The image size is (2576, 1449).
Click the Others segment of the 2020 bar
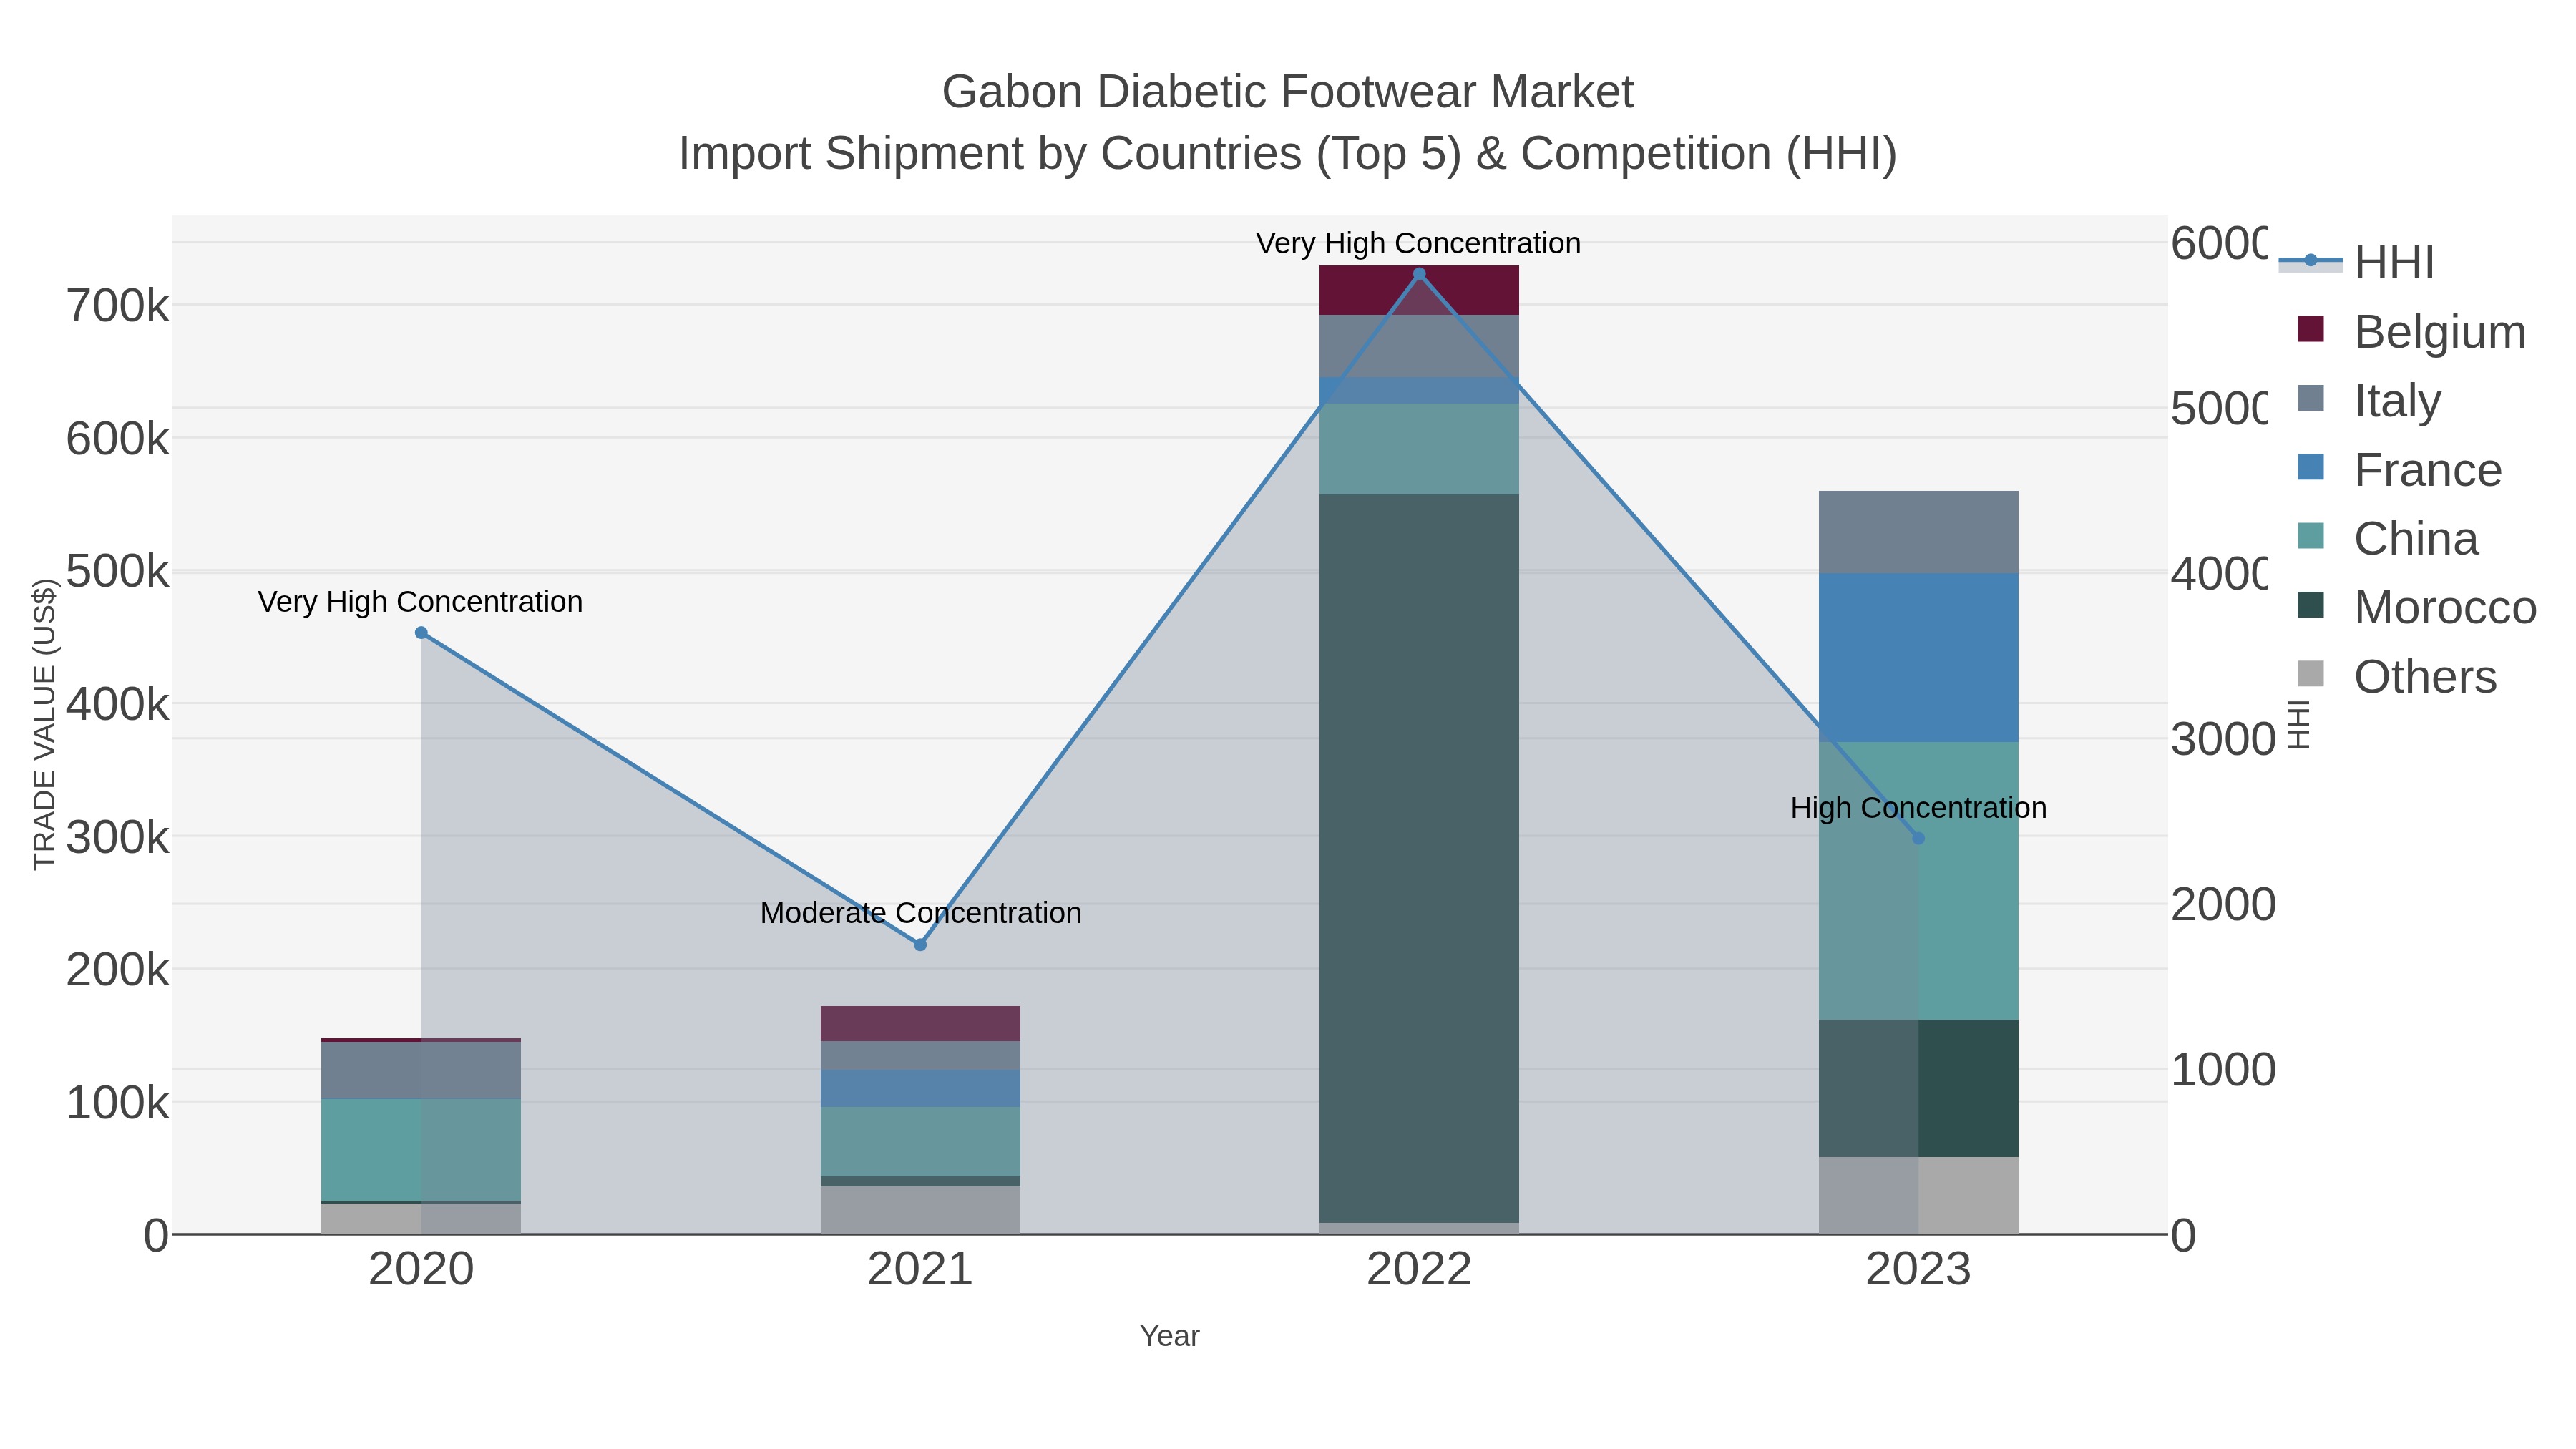(421, 1219)
